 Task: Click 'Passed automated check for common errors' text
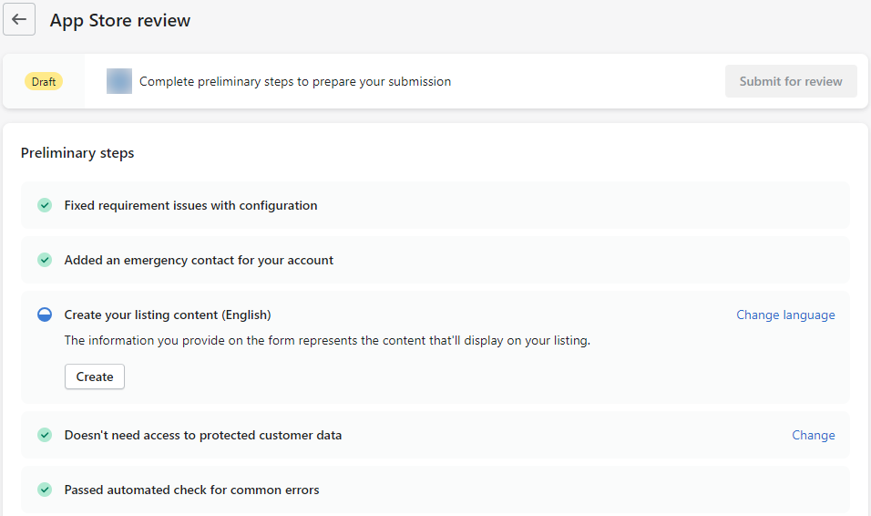(x=191, y=490)
